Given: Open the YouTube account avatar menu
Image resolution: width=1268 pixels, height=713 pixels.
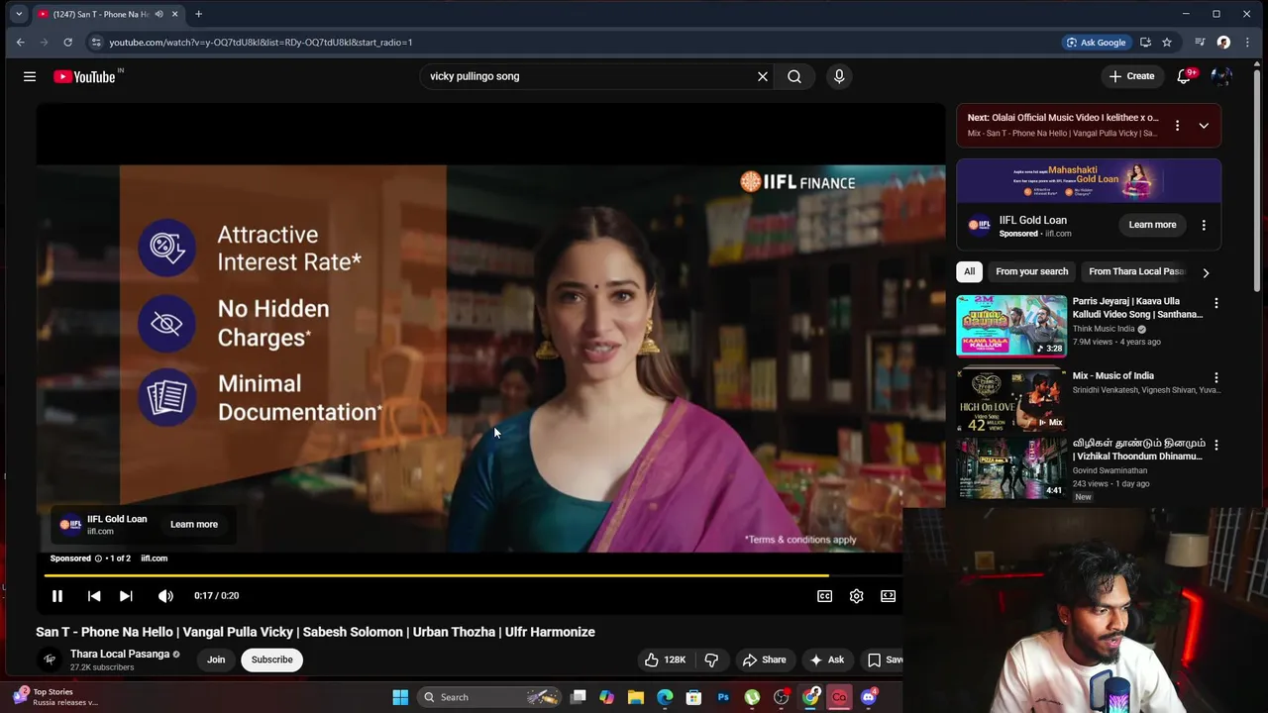Looking at the screenshot, I should coord(1222,76).
